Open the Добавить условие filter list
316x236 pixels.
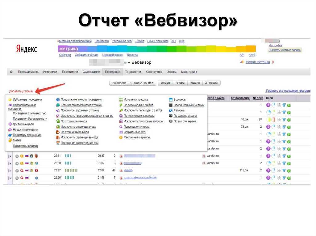pos(21,91)
